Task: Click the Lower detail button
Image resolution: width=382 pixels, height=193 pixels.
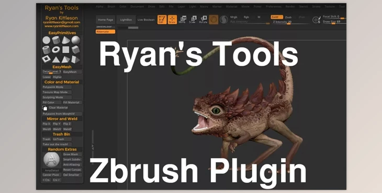Action: 47,77
